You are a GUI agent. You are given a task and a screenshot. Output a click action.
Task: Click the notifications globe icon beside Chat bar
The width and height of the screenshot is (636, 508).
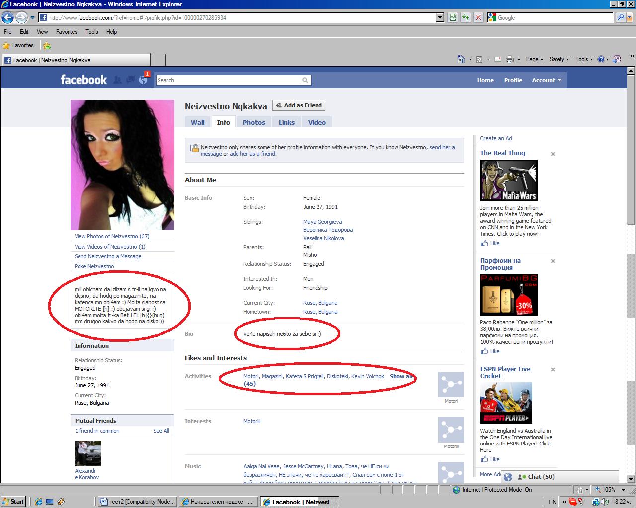point(508,477)
